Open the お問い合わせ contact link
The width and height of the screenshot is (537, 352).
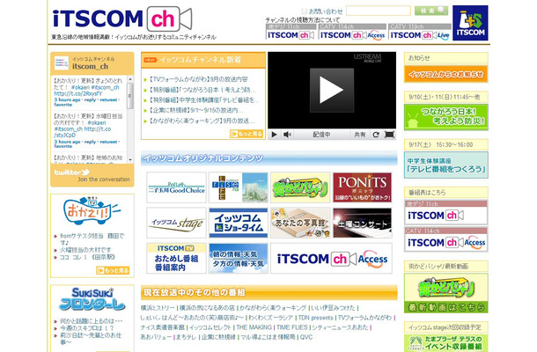[x=326, y=11]
